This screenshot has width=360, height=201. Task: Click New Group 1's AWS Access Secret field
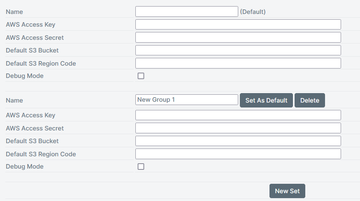click(x=238, y=128)
